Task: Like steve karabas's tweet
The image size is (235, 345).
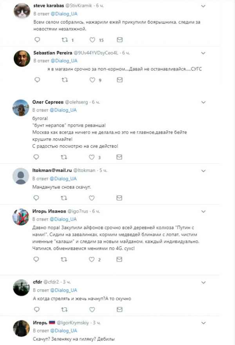Action: [x=93, y=40]
